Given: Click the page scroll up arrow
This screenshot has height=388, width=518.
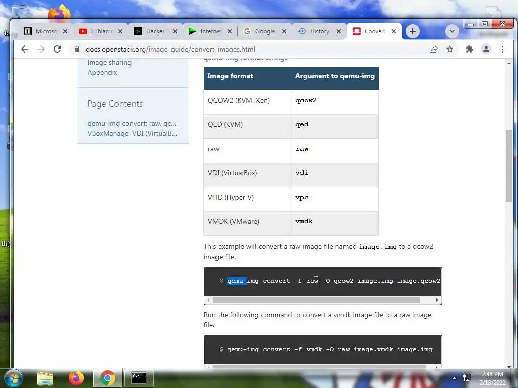Looking at the screenshot, I should (509, 63).
